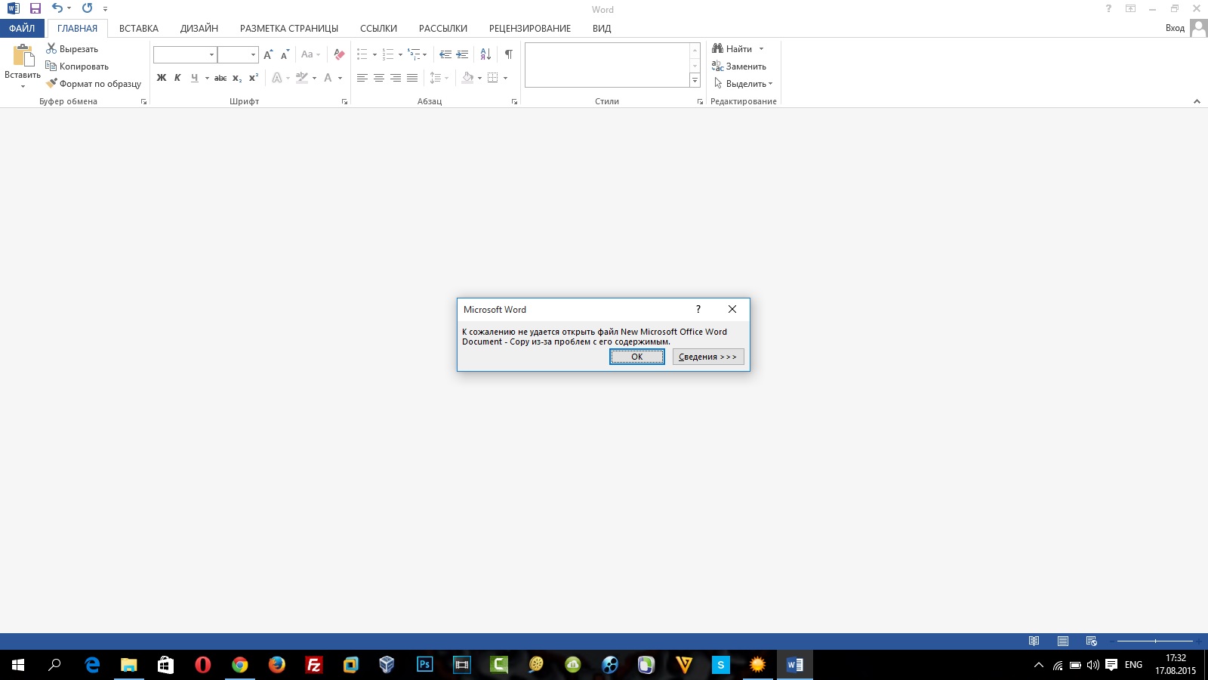Click the zoom slider in status bar
The height and width of the screenshot is (680, 1208).
tap(1155, 641)
